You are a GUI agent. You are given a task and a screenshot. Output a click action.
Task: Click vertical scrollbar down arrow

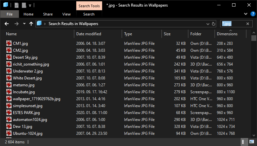click(254, 135)
